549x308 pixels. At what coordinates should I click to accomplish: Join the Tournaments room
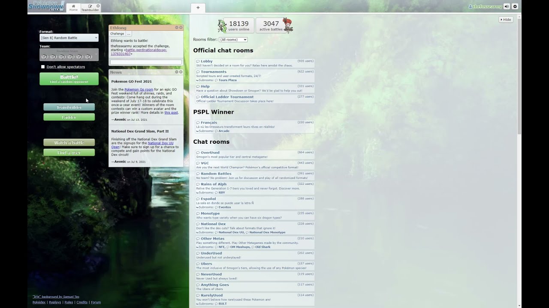coord(254,76)
